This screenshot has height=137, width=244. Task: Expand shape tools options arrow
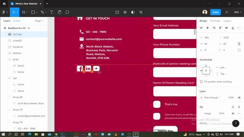pyautogui.click(x=37, y=12)
